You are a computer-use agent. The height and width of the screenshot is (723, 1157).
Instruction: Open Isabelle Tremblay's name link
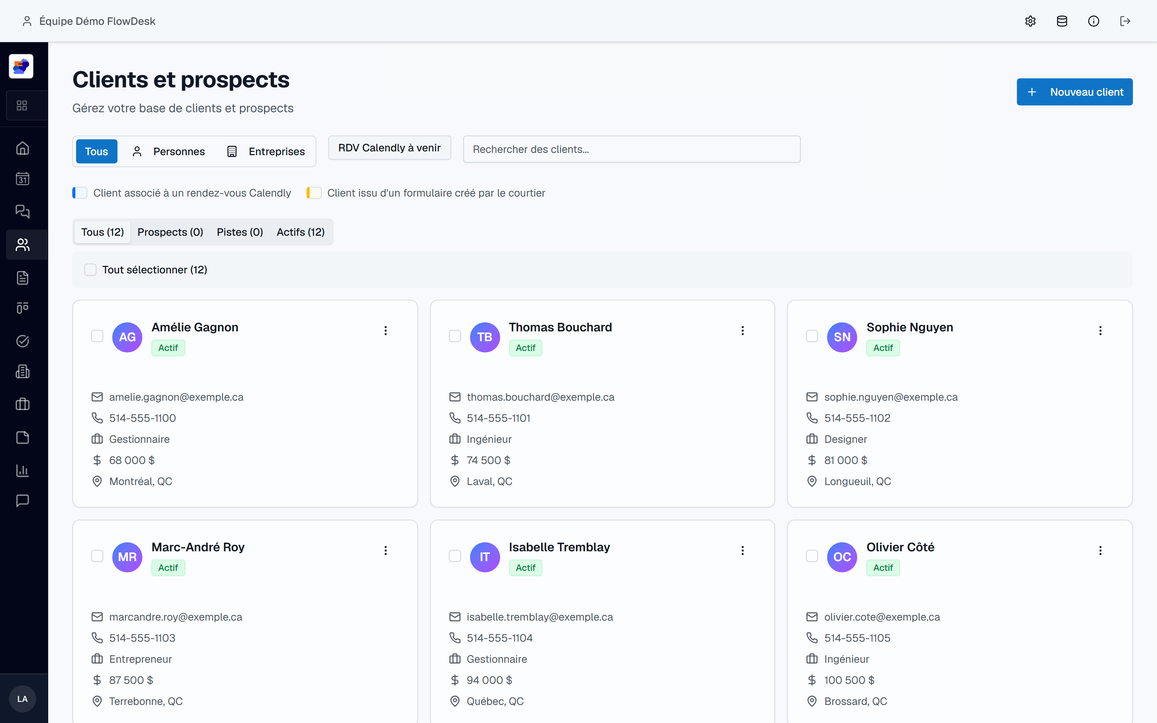[559, 547]
